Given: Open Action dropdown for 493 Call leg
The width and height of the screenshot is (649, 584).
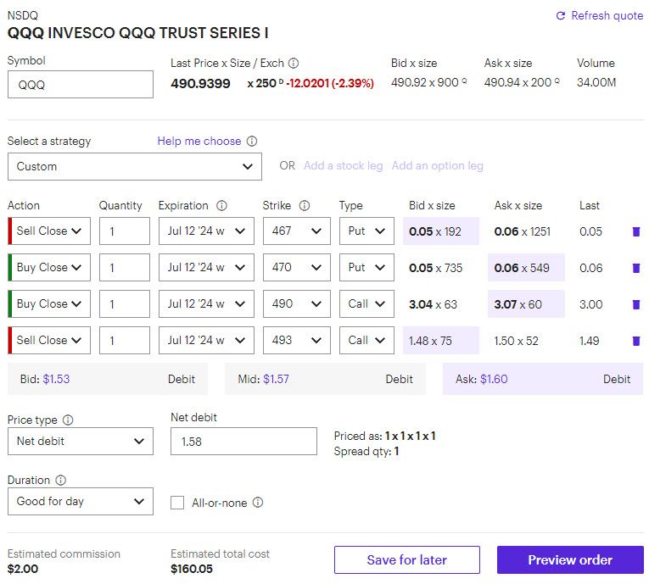Looking at the screenshot, I should (49, 341).
